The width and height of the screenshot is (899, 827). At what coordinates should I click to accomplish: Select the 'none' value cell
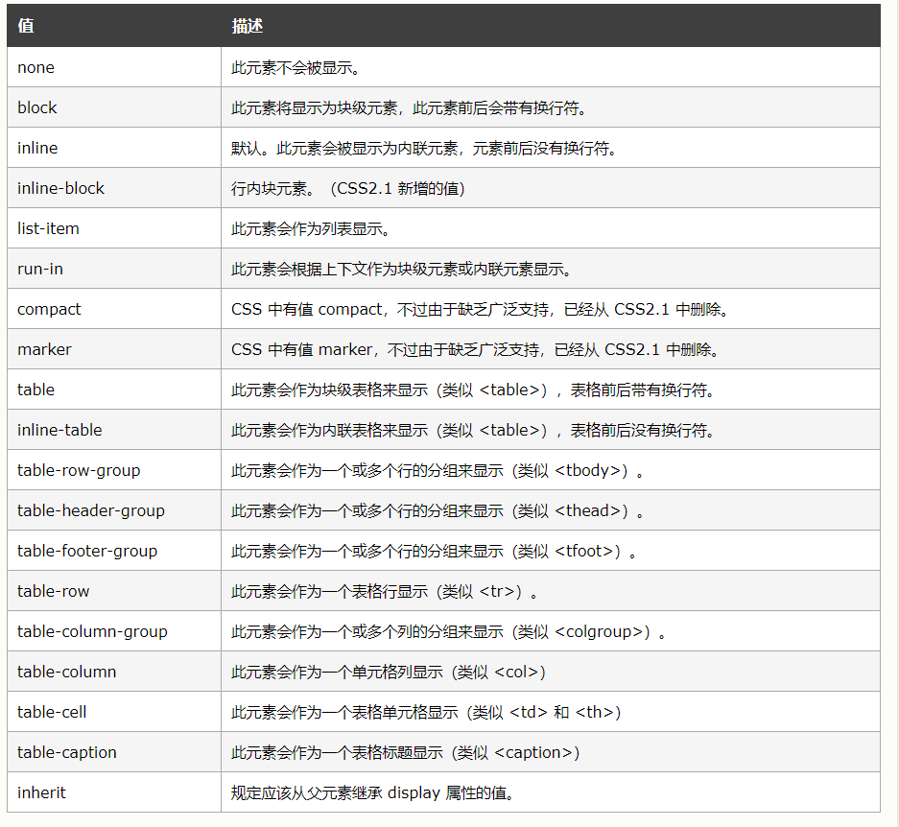114,67
